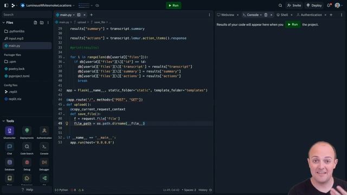
Task: Fold code at line 52
Action: (x=64, y=138)
